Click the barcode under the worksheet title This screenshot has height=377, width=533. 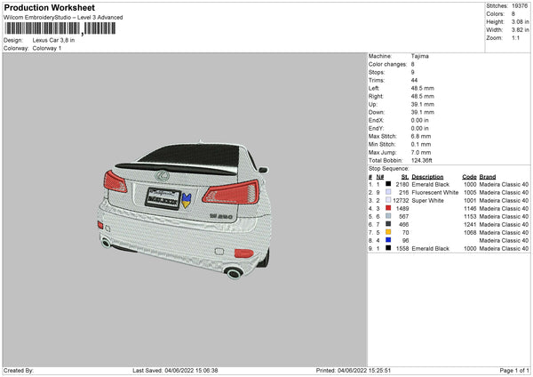click(60, 28)
